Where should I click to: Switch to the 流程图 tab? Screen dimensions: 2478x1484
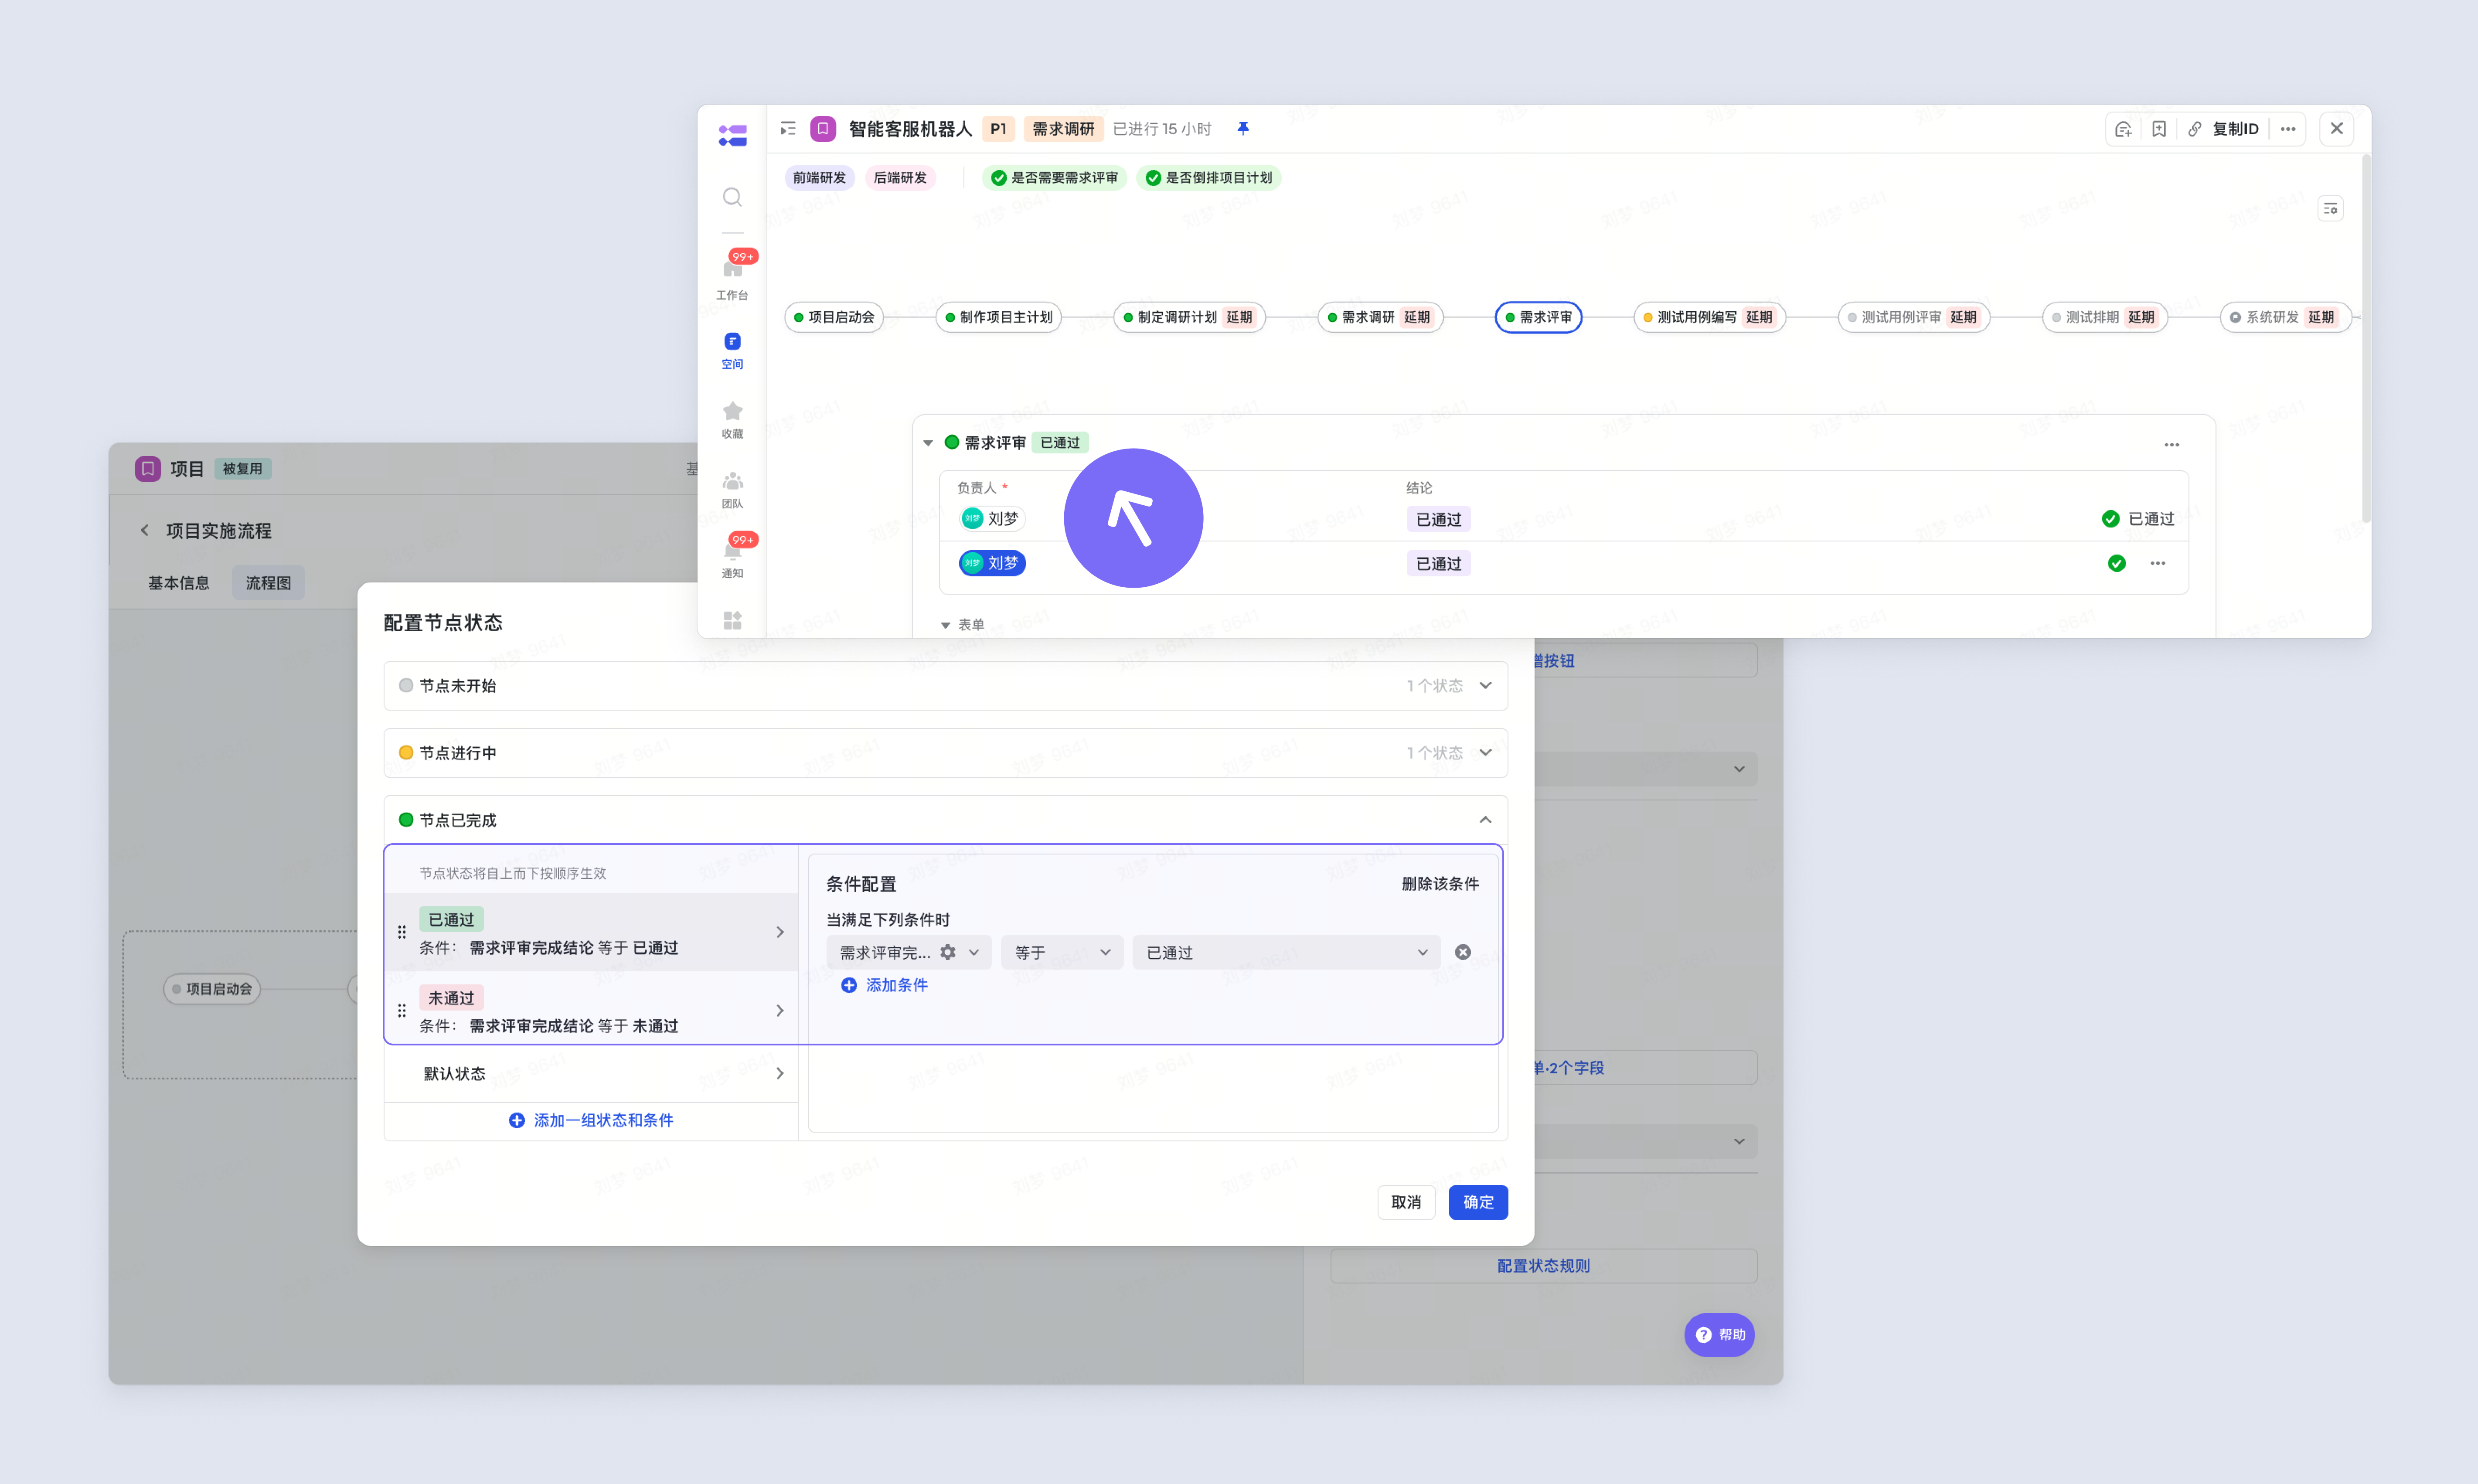tap(268, 583)
